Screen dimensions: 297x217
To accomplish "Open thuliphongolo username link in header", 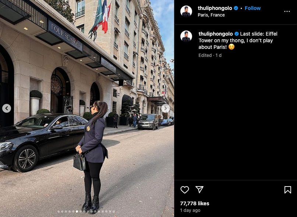I will point(215,8).
